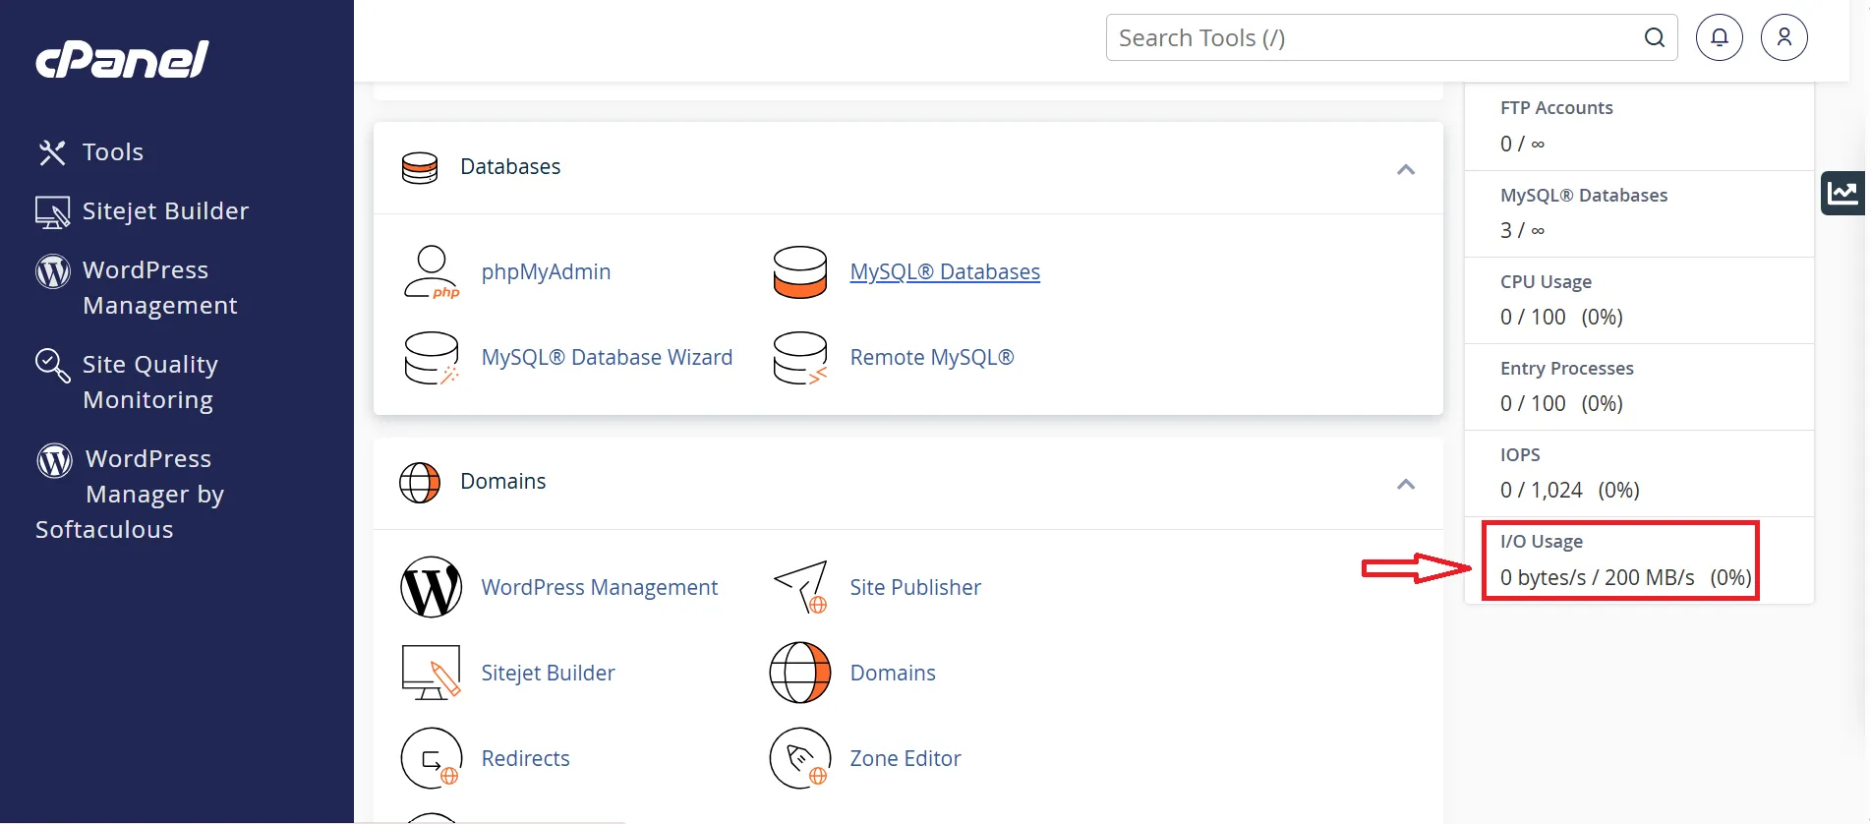The image size is (1870, 824).
Task: Click the Site Publisher paper plane icon
Action: click(799, 587)
